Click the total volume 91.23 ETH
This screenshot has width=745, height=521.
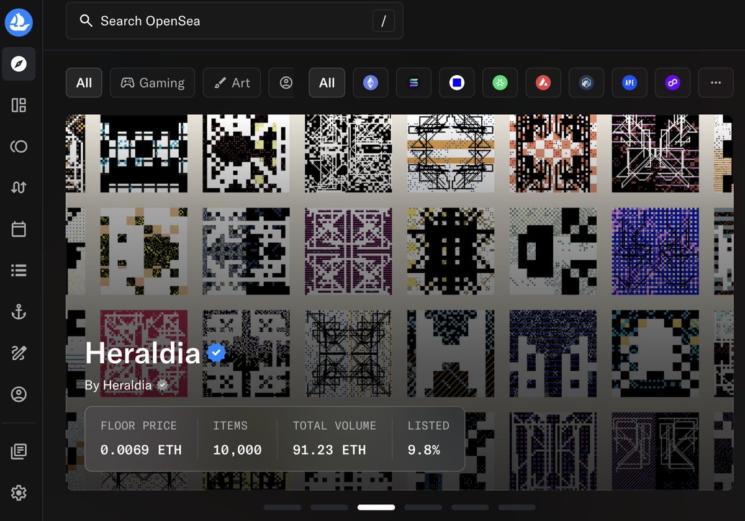point(329,450)
